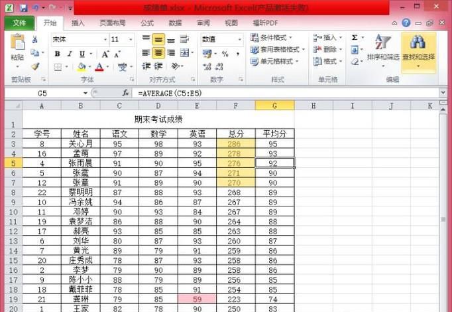Align text right
Screen dimensions: 452x312
pyautogui.click(x=171, y=53)
